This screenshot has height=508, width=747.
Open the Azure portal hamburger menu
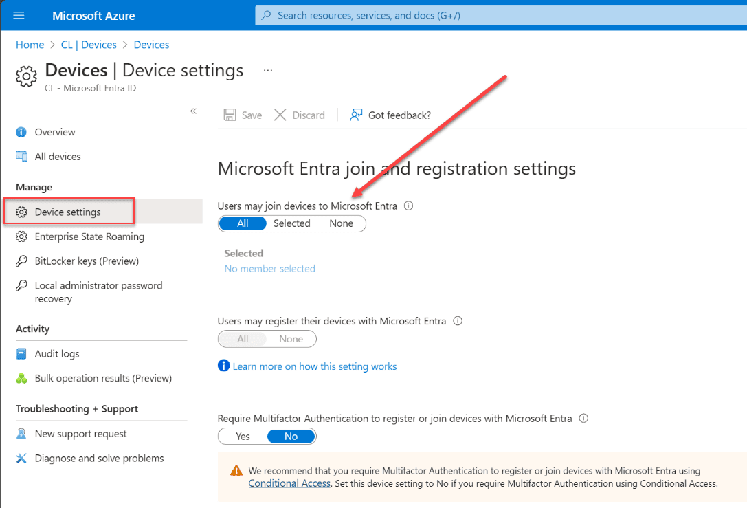tap(19, 16)
